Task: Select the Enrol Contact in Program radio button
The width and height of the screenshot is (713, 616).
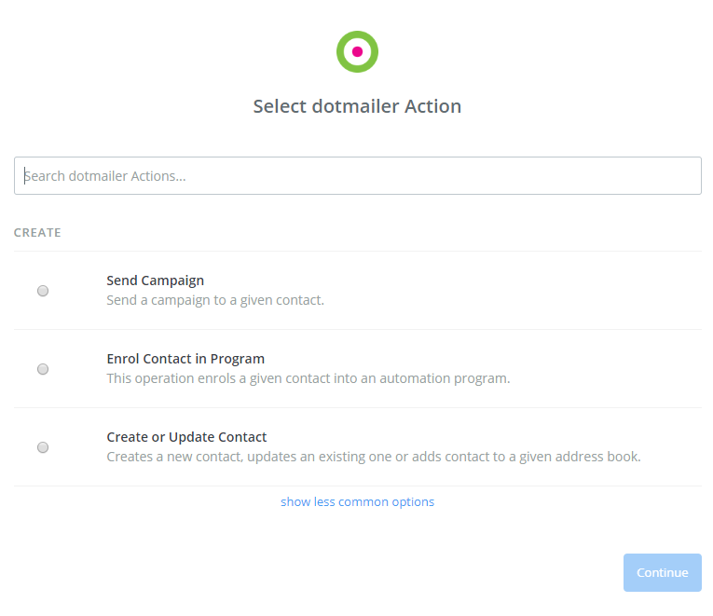Action: coord(43,369)
